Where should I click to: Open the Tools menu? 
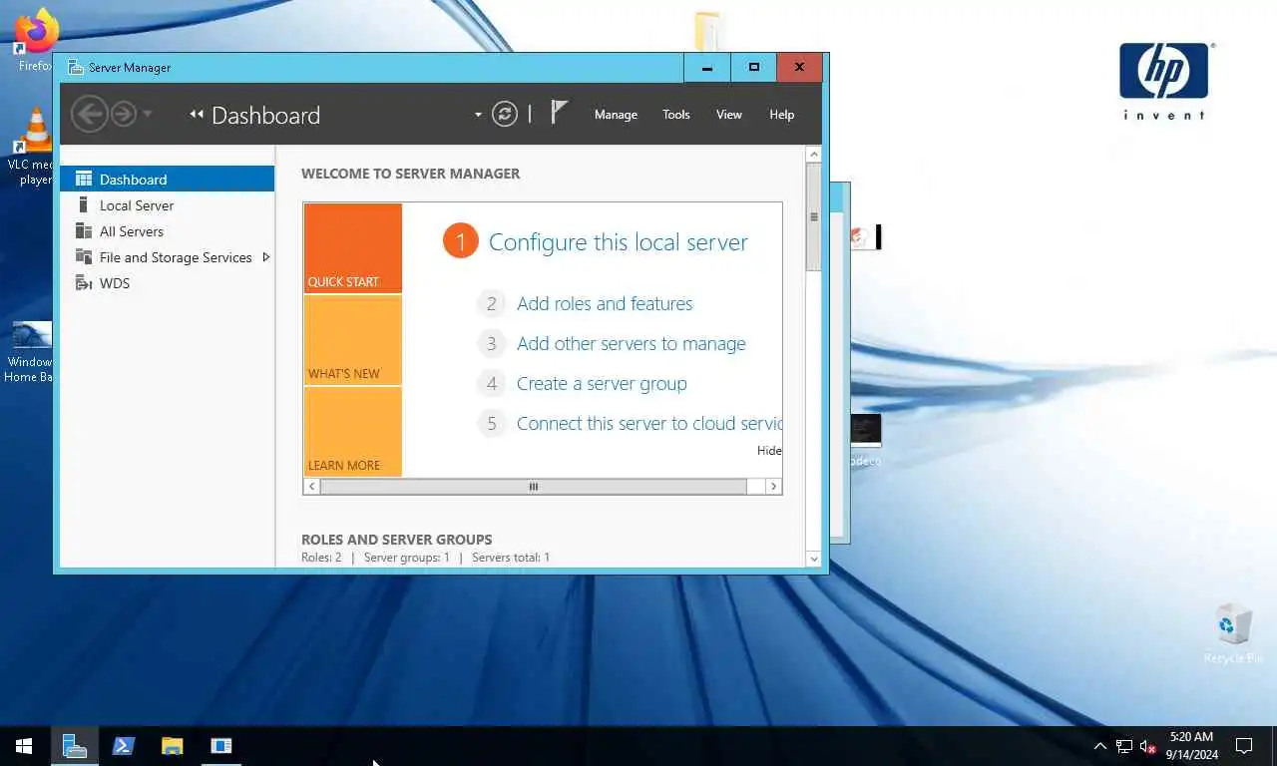[x=676, y=115]
